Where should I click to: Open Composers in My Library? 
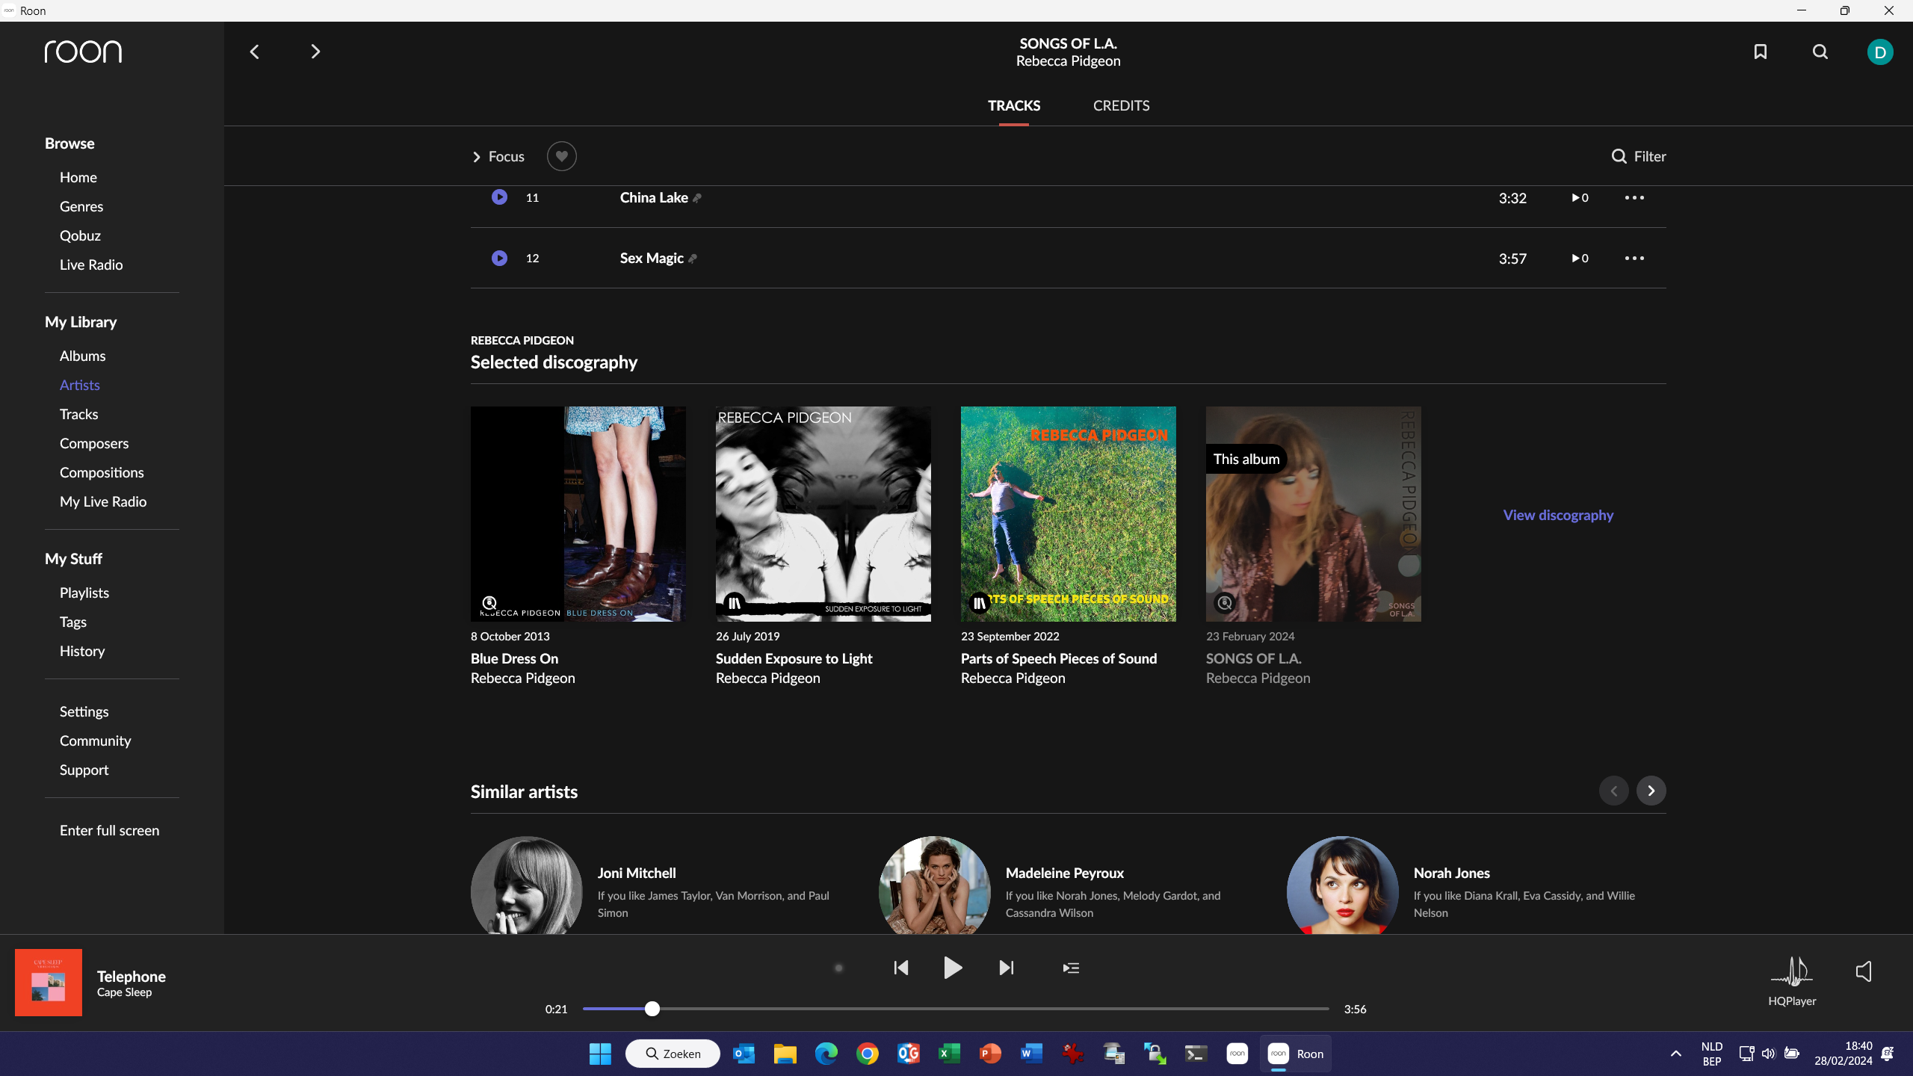94,443
